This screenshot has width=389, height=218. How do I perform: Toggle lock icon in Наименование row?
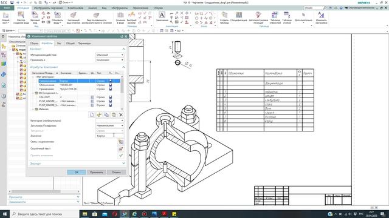pyautogui.click(x=111, y=81)
